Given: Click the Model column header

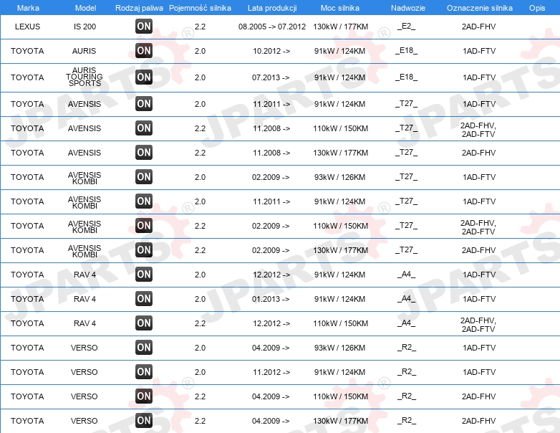Looking at the screenshot, I should coord(85,8).
